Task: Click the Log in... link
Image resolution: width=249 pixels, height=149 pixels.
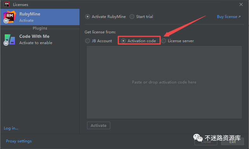Action: [x=11, y=128]
